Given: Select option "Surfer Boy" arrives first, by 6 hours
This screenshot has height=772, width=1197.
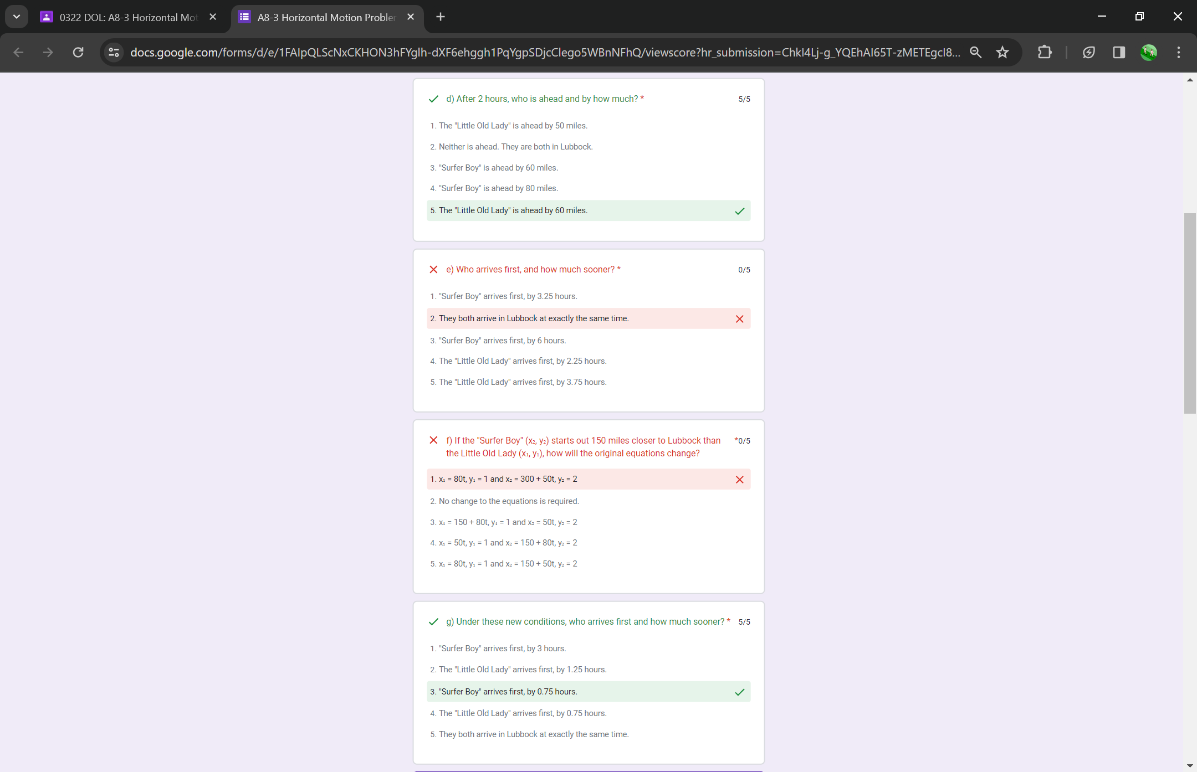Looking at the screenshot, I should 502,341.
